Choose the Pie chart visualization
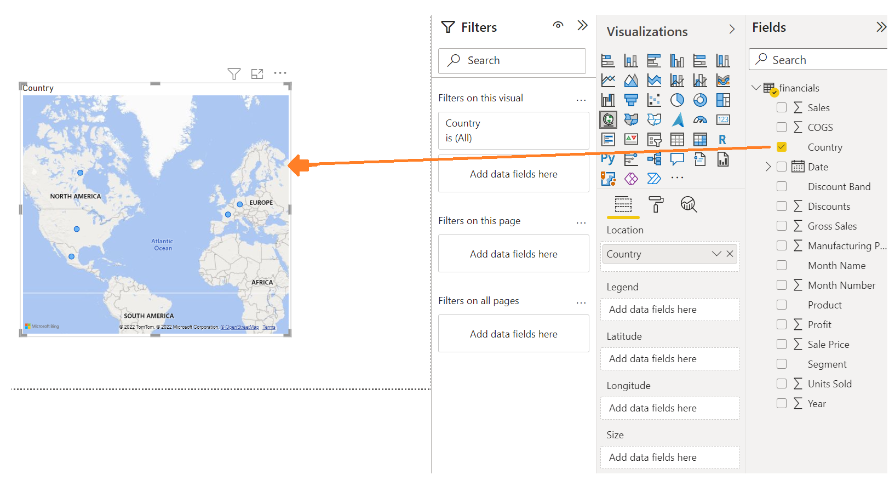 click(x=677, y=100)
